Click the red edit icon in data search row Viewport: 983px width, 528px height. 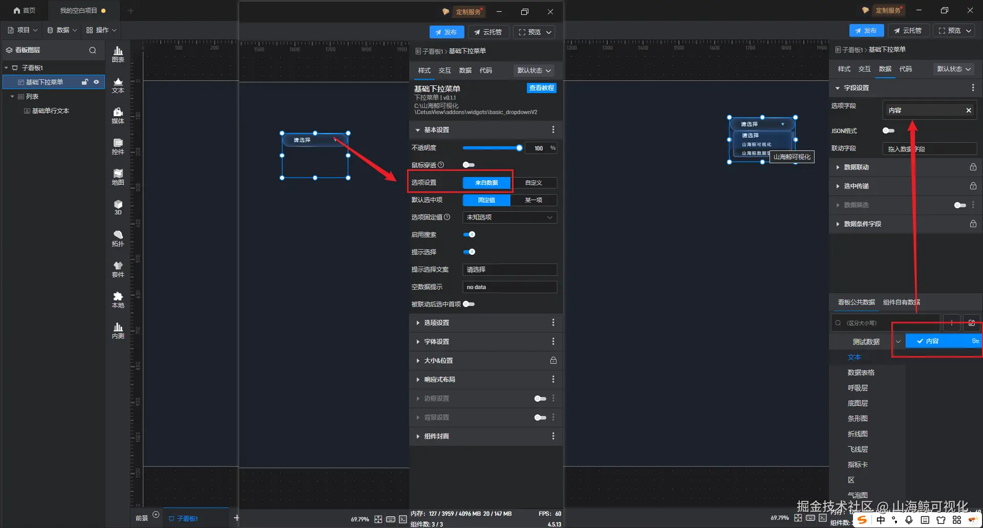point(972,323)
